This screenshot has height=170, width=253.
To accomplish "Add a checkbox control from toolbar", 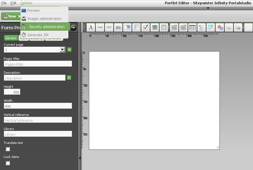I will [x=146, y=27].
